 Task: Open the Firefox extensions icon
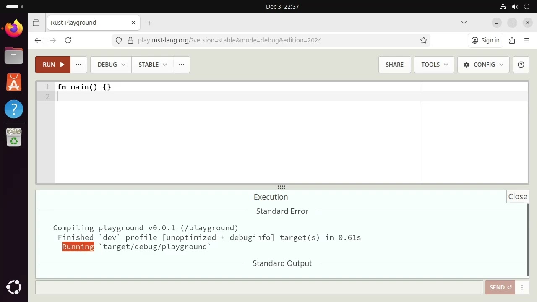(x=512, y=40)
